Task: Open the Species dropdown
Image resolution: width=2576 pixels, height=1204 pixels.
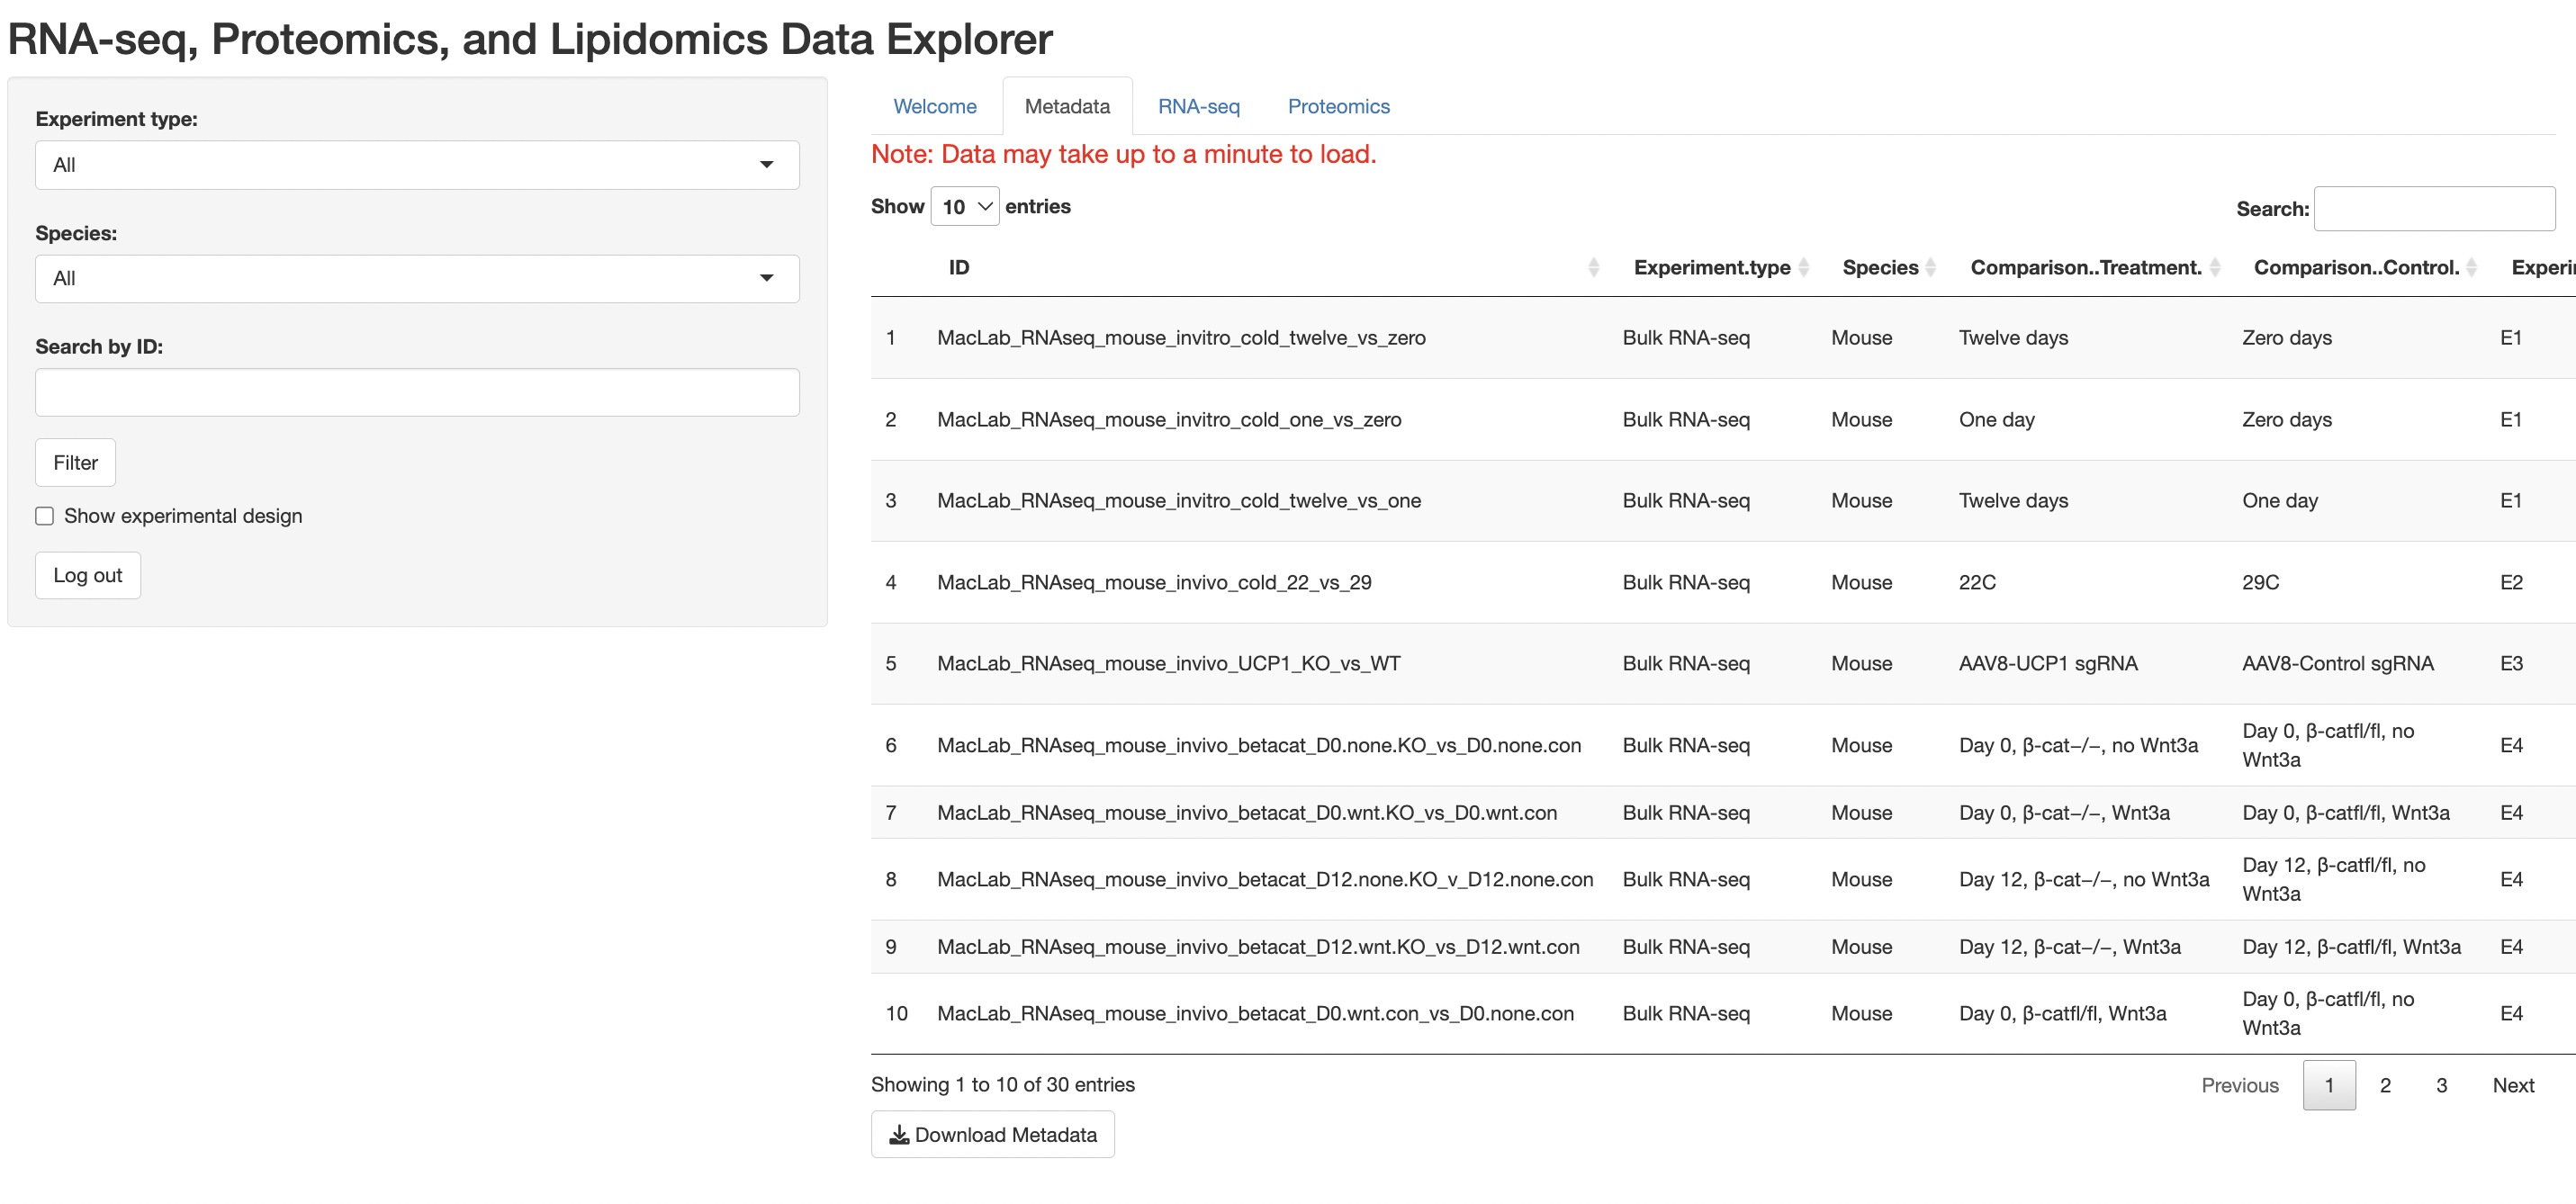Action: (x=417, y=278)
